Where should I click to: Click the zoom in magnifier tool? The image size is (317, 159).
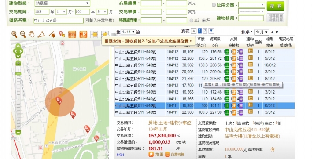pos(15,34)
